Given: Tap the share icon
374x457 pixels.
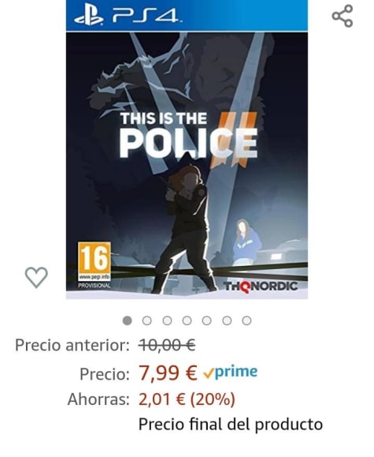Looking at the screenshot, I should click(x=343, y=16).
